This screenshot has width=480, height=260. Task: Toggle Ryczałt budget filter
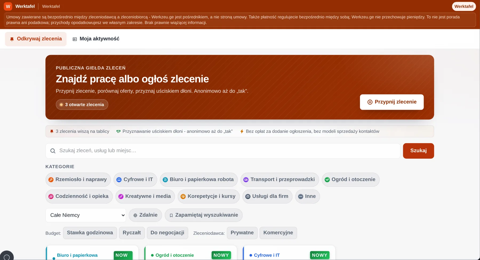132,233
